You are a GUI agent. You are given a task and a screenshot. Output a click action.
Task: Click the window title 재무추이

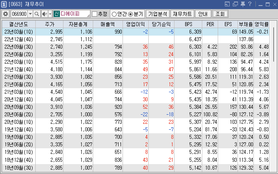coord(34,4)
